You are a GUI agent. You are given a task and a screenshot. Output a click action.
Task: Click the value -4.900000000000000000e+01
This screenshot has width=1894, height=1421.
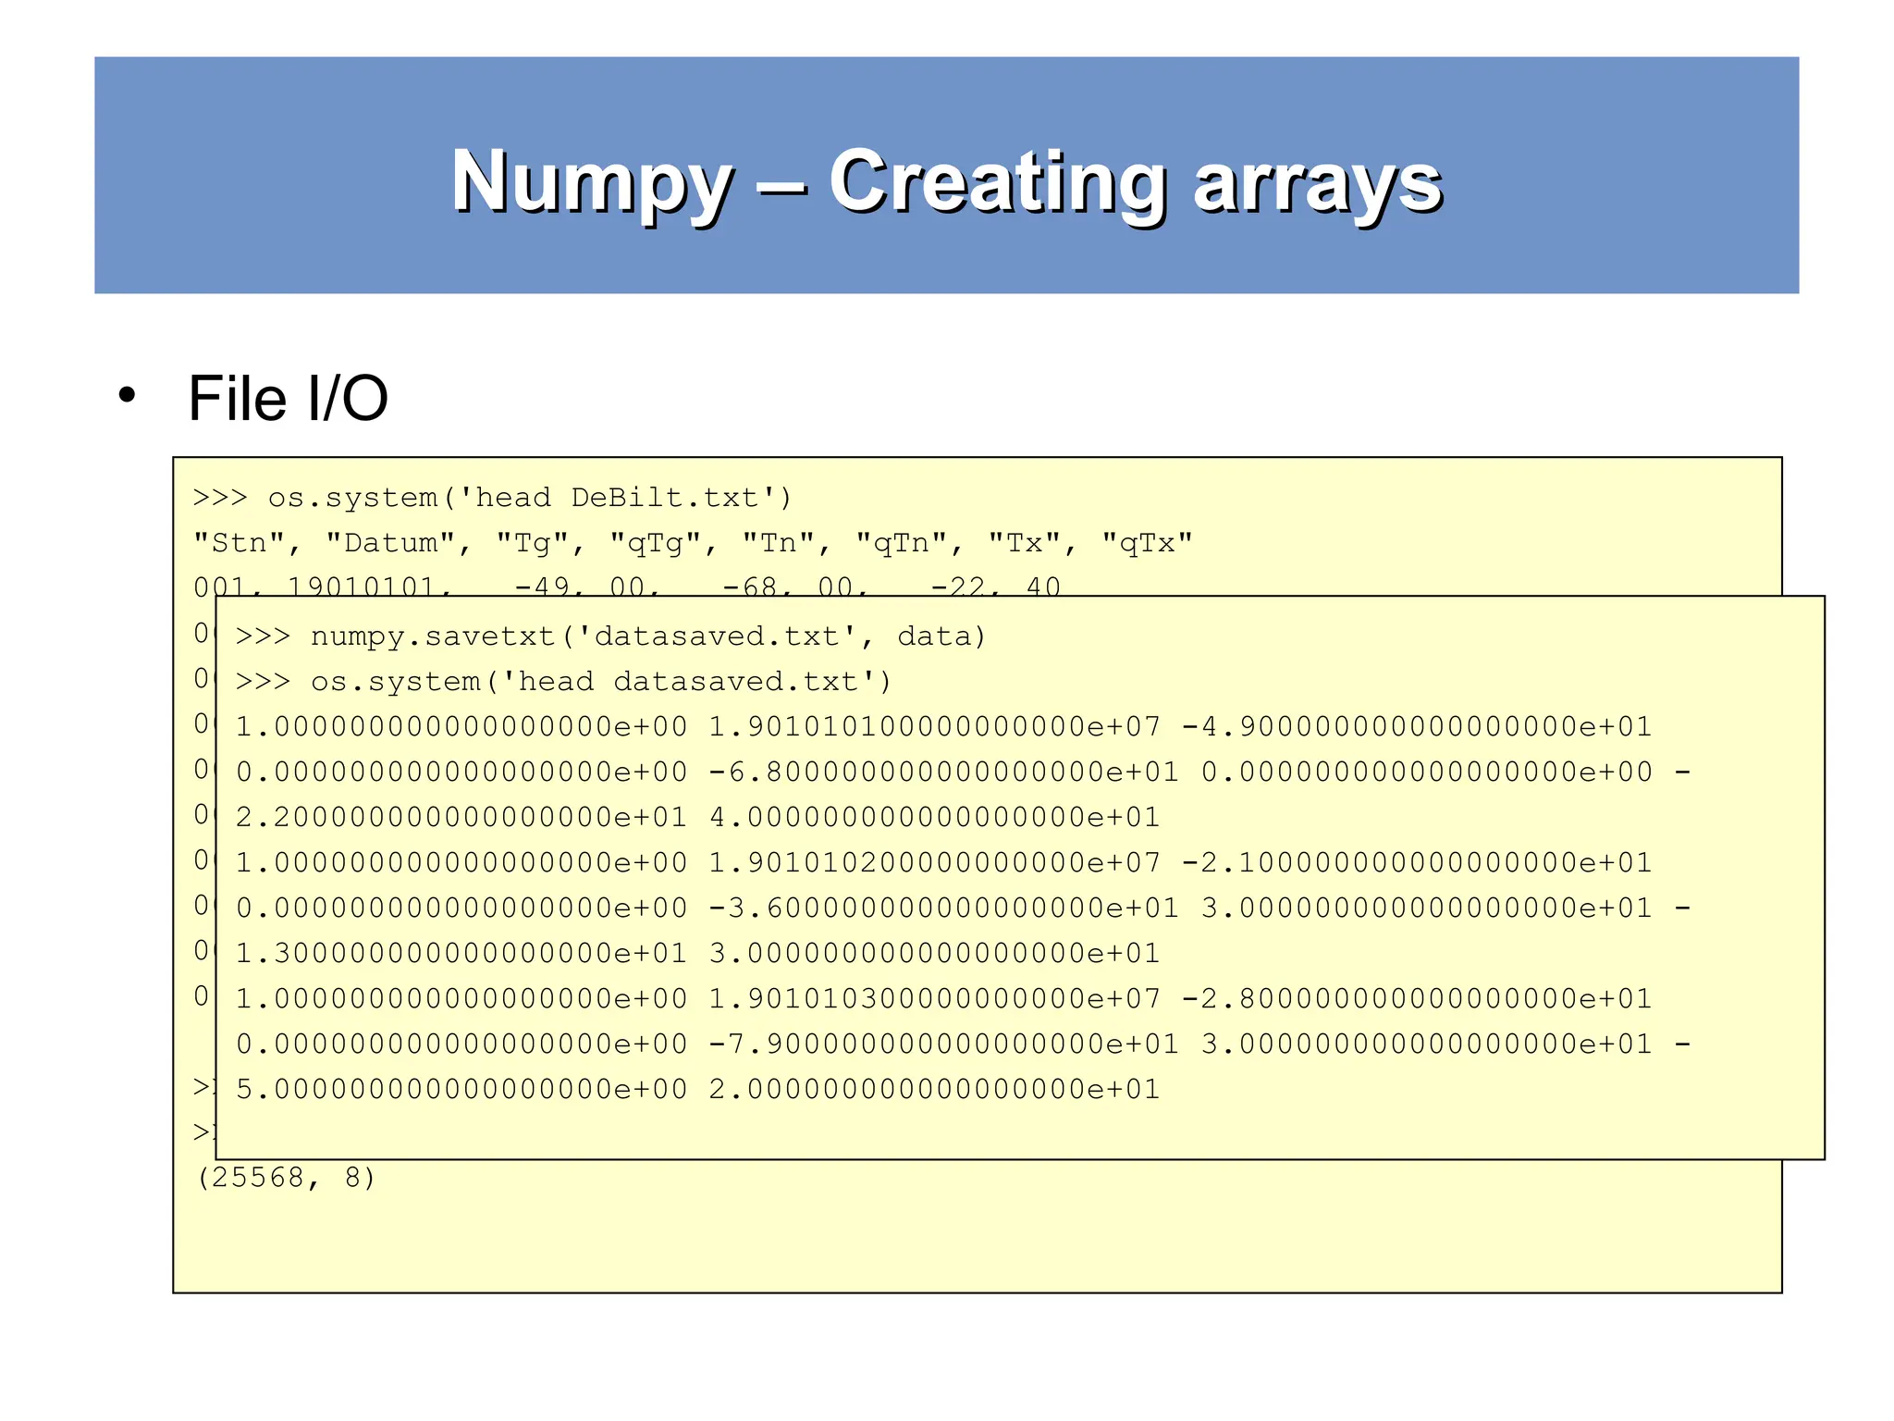[x=1417, y=727]
